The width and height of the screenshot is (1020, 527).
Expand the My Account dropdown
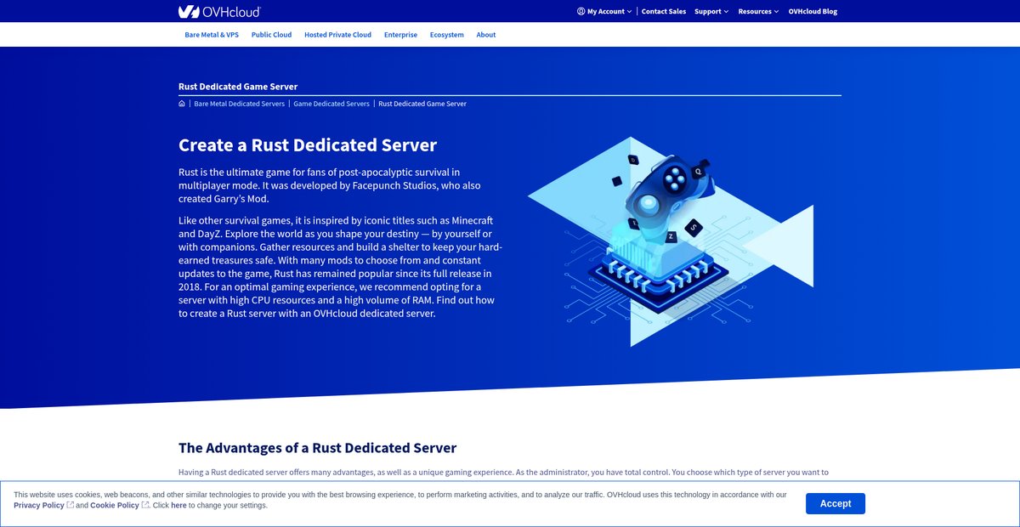click(x=604, y=11)
